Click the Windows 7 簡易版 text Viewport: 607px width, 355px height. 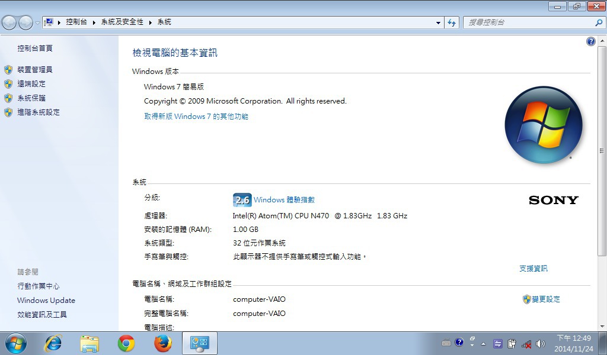click(x=174, y=87)
